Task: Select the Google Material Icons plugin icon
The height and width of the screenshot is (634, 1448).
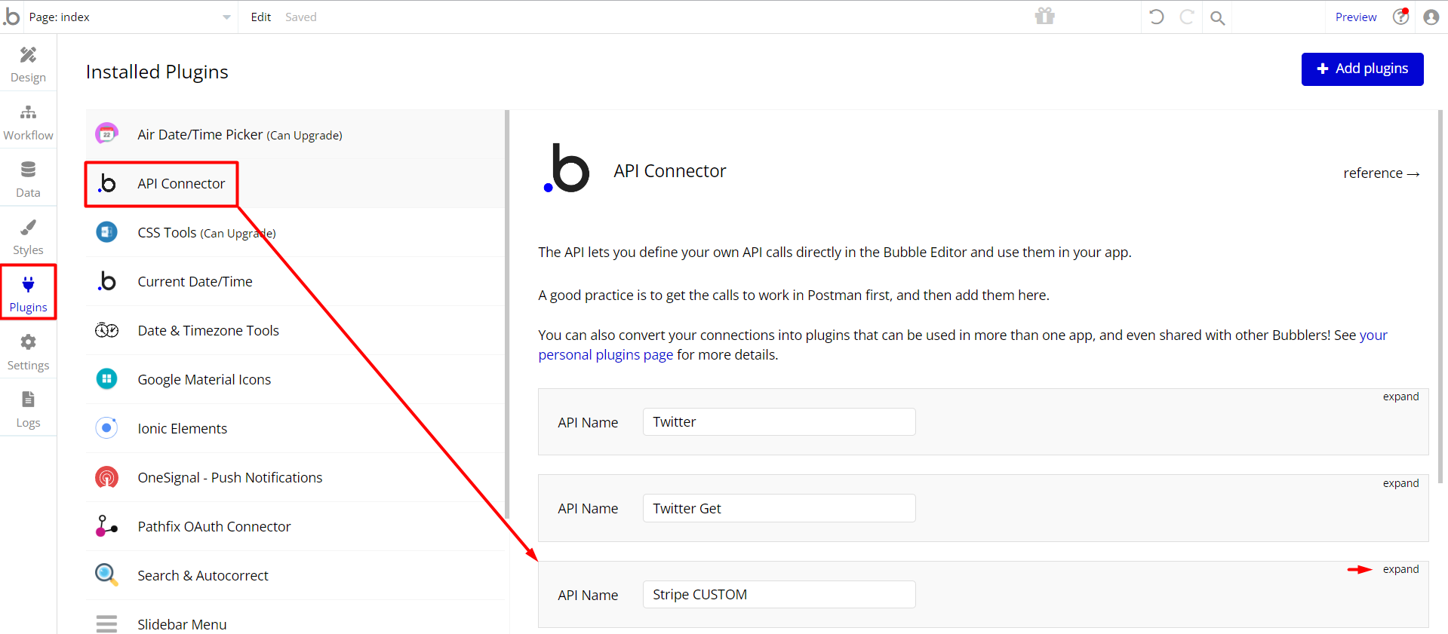Action: (106, 379)
